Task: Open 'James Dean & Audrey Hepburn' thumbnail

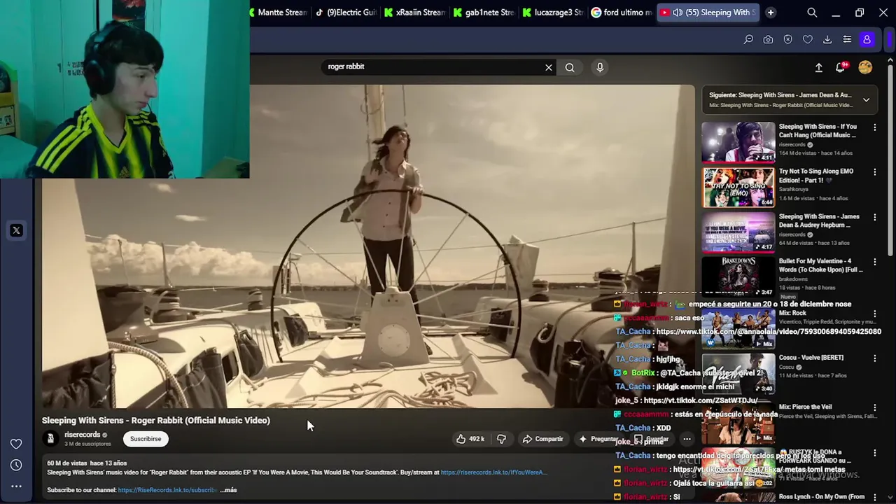Action: (x=738, y=232)
